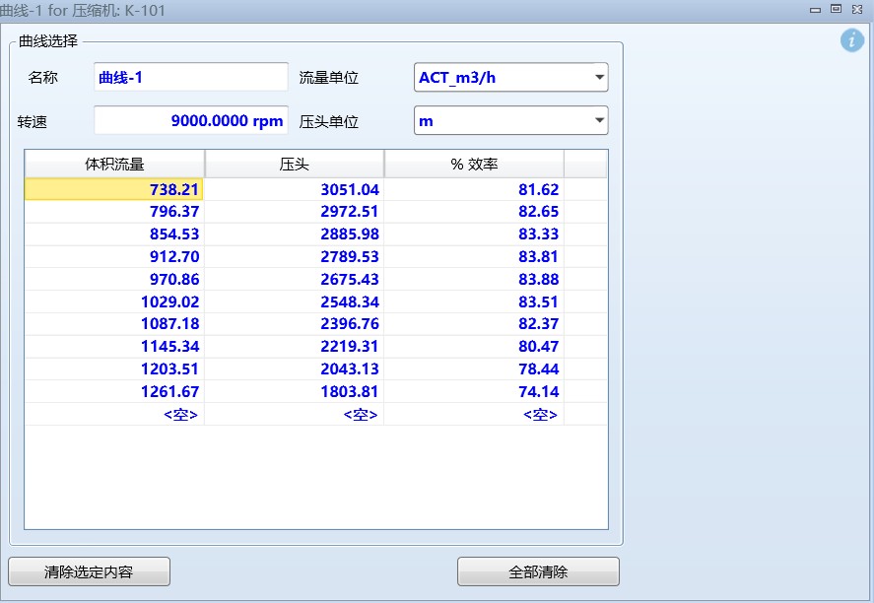874x603 pixels.
Task: Click the blue info icon
Action: (851, 40)
